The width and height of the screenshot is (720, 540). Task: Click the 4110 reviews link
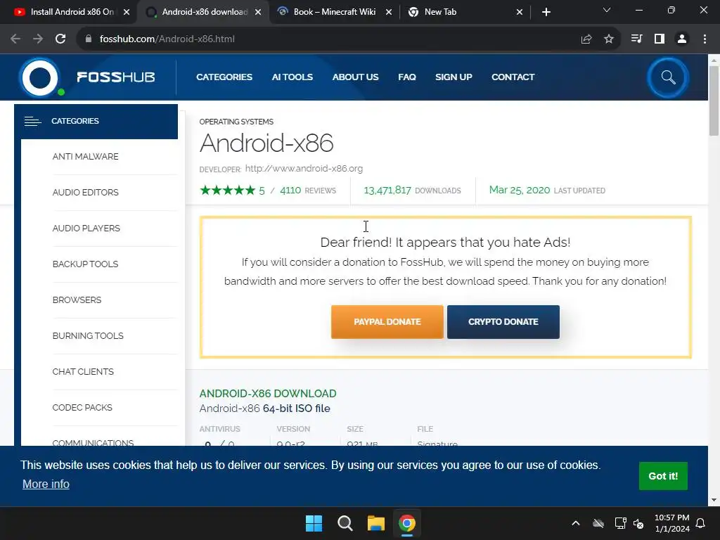(x=308, y=191)
